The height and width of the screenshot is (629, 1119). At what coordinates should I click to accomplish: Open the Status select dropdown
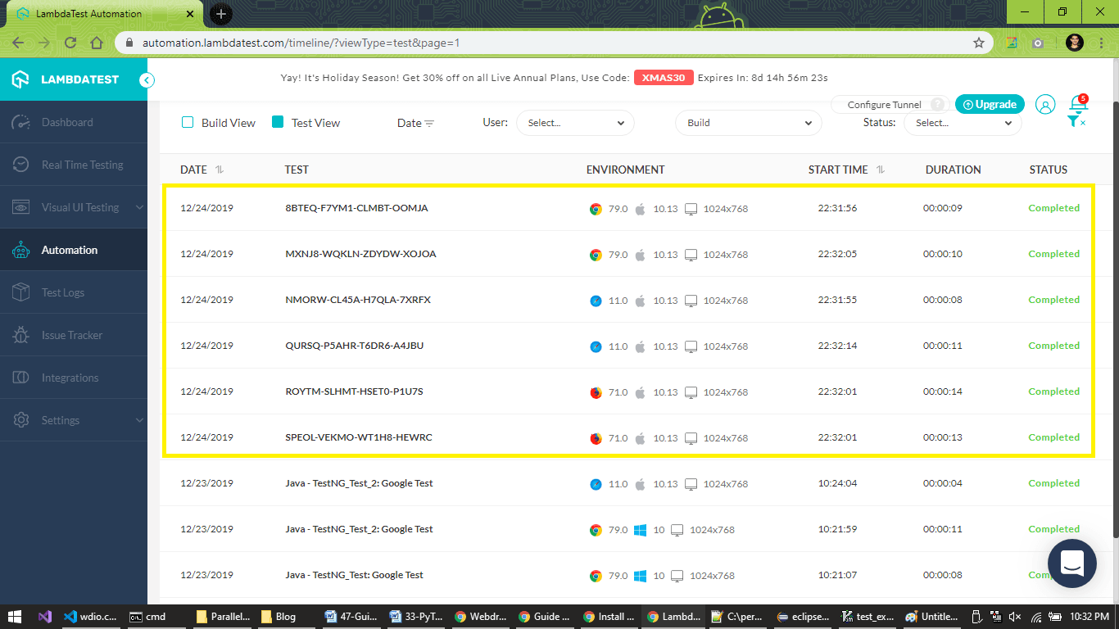(963, 123)
